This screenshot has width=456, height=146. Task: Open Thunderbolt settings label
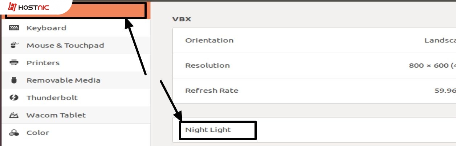tap(52, 98)
